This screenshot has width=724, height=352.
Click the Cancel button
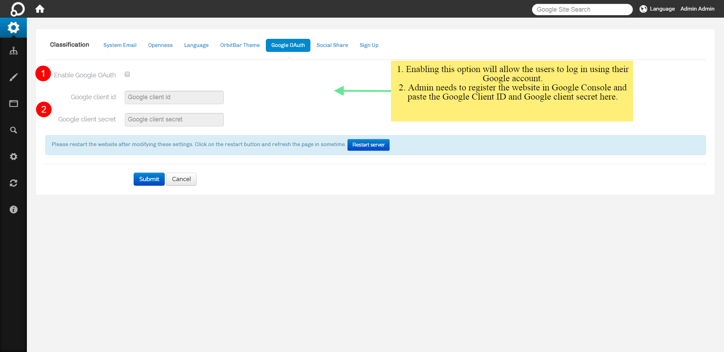pos(181,179)
